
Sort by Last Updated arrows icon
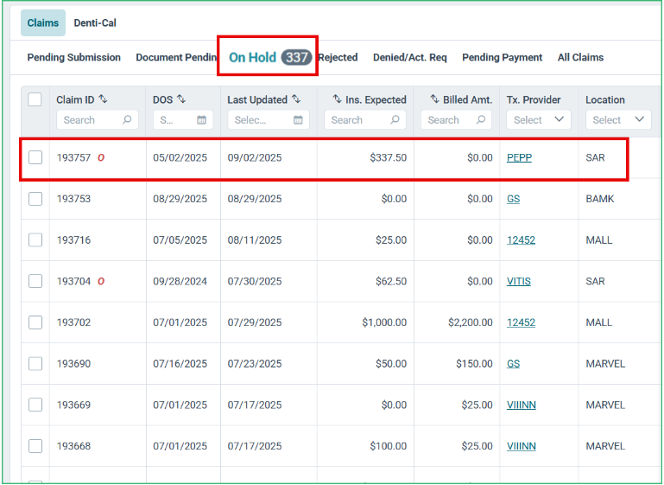[296, 99]
